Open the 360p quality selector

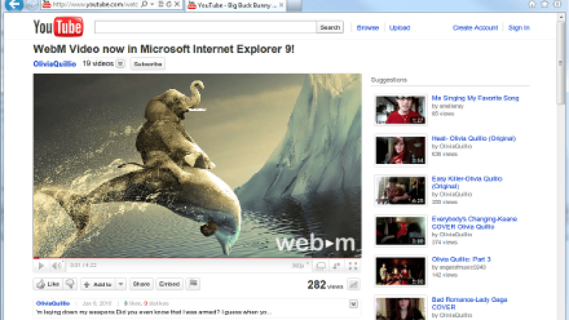point(301,266)
